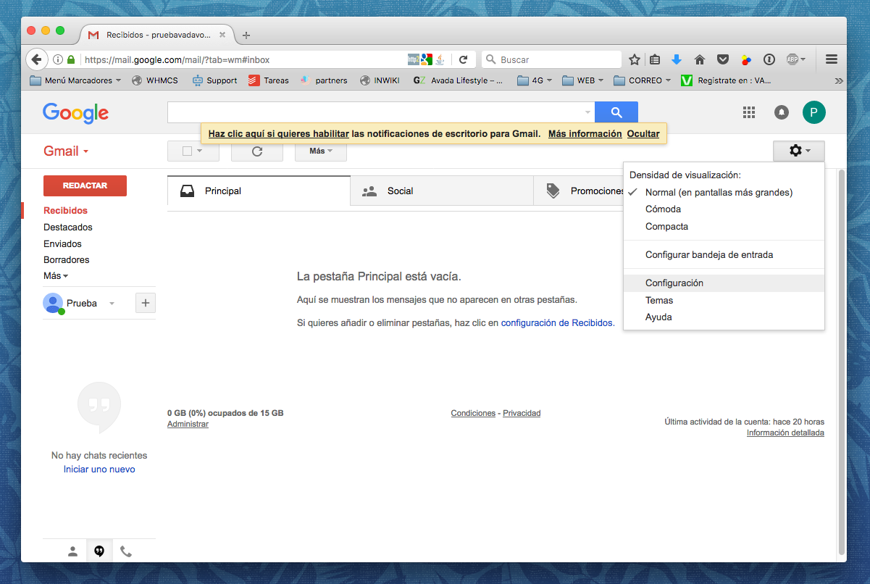Click the address bar URL field
Image resolution: width=870 pixels, height=584 pixels.
[243, 59]
